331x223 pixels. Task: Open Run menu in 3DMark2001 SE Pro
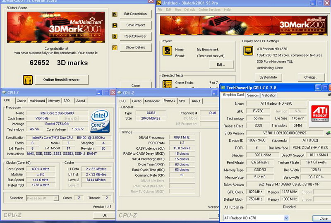click(178, 10)
